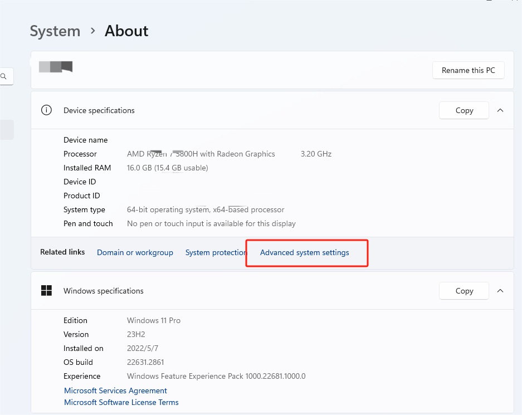Select the No pen or touch input text
Viewport: 522px width, 415px height.
(x=211, y=223)
